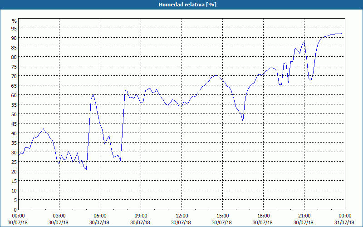
Task: Click the 65 value on the vertical axis
Action: coord(14,85)
